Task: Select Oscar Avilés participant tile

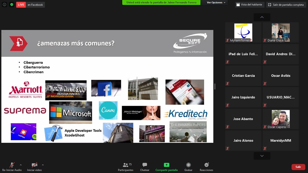Action: 281,76
